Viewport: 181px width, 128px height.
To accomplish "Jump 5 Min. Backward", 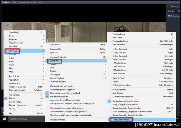I will point(141,70).
